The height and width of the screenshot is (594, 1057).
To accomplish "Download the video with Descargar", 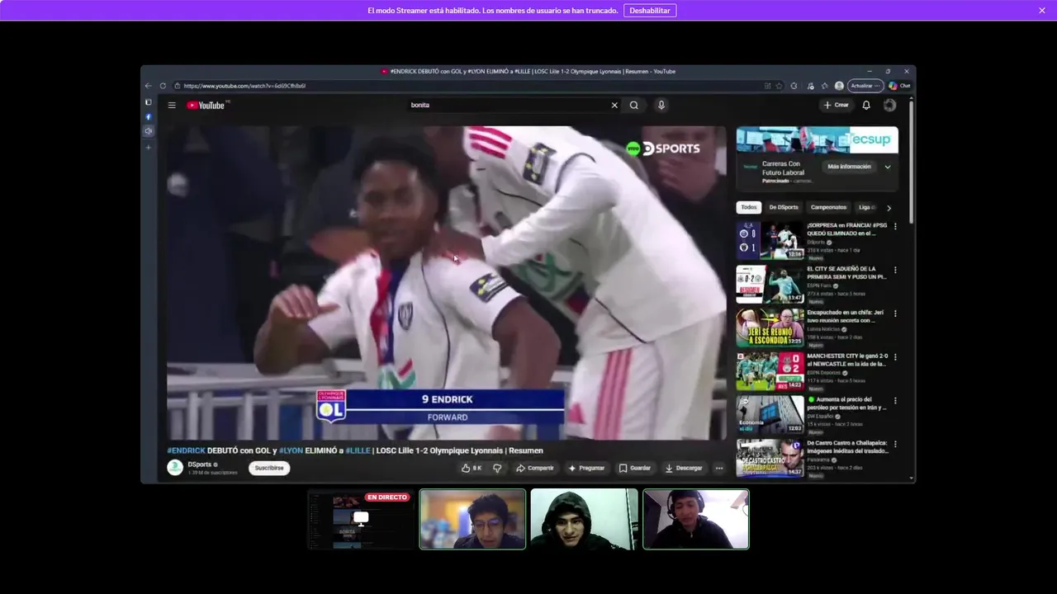I will coord(683,468).
